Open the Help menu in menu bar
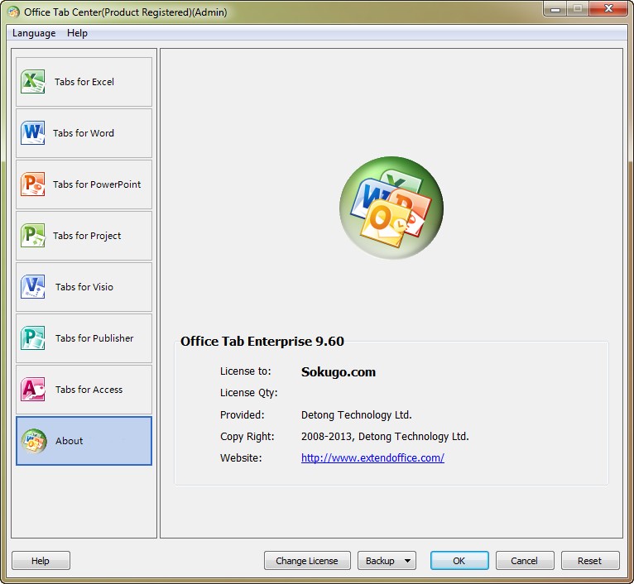 [77, 33]
